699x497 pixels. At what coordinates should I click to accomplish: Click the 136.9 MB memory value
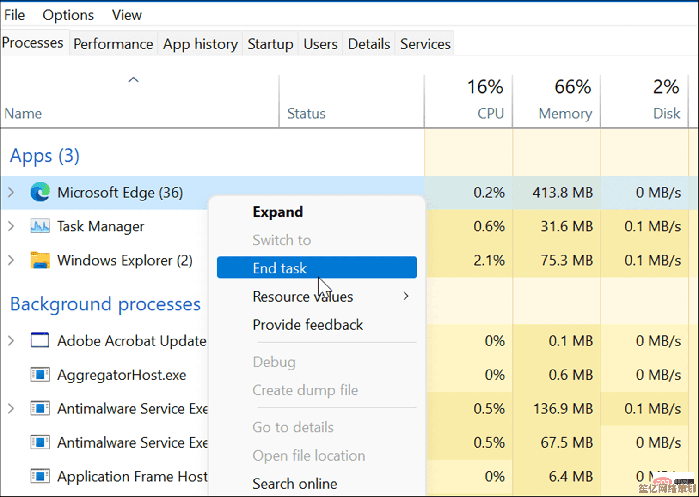coord(563,409)
